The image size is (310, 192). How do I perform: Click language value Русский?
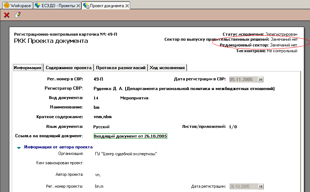[101, 127]
